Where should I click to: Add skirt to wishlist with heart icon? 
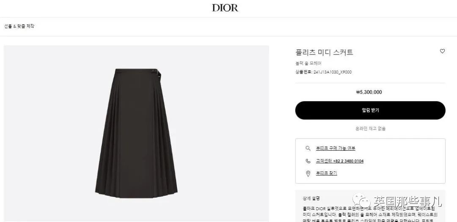(x=442, y=51)
